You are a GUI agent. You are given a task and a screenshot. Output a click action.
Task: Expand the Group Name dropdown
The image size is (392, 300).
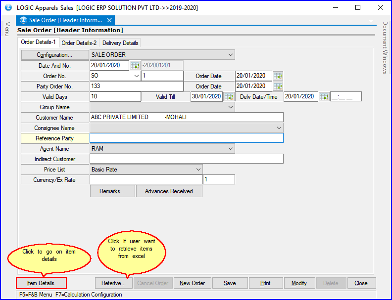pos(231,107)
